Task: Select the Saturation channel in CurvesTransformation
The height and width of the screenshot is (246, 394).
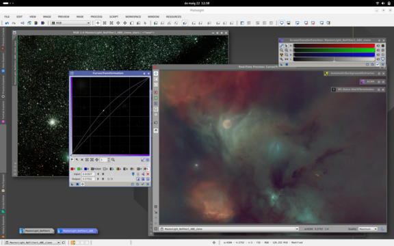Action: click(146, 169)
